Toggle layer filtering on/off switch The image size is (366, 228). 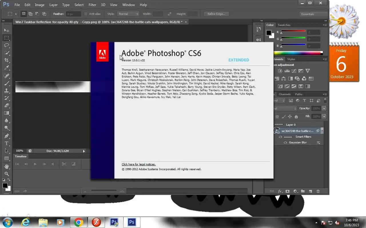(325, 100)
